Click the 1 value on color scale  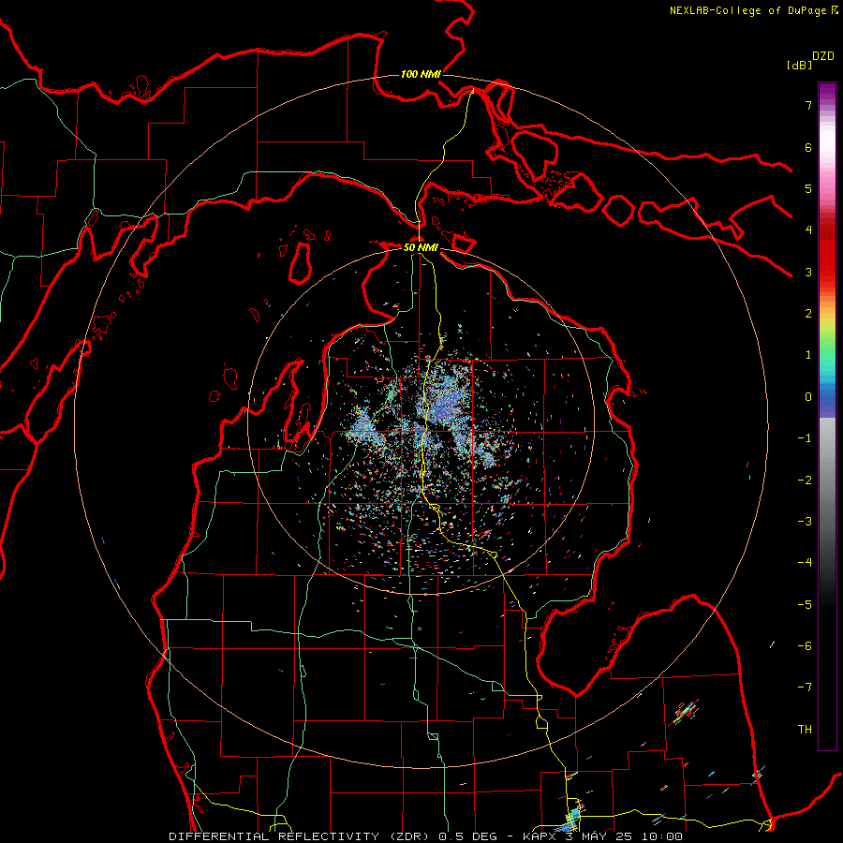[808, 355]
